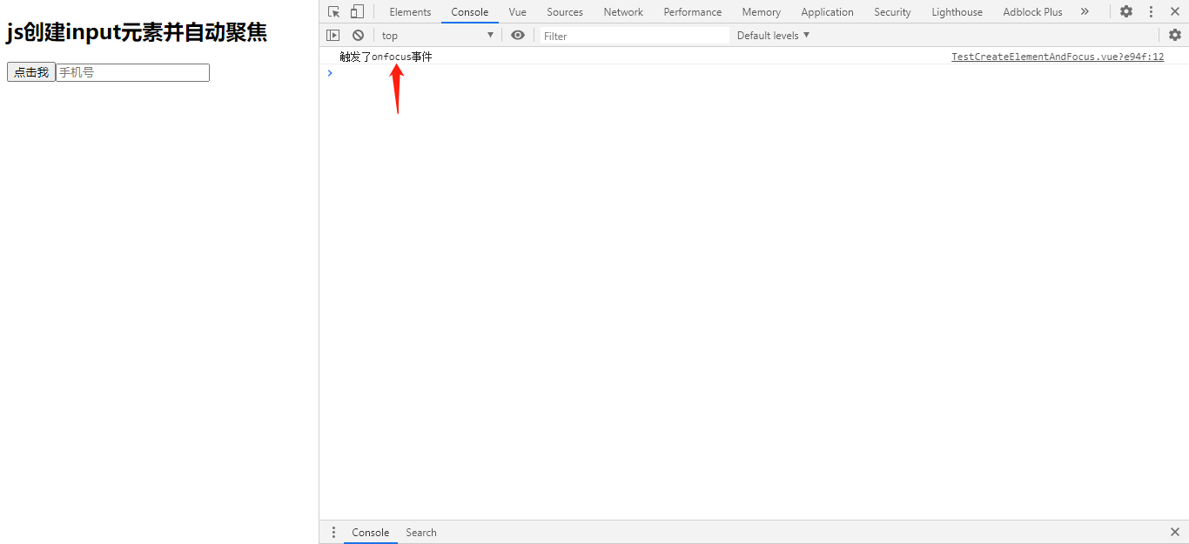Open the Memory tab
1189x544 pixels.
(x=762, y=11)
